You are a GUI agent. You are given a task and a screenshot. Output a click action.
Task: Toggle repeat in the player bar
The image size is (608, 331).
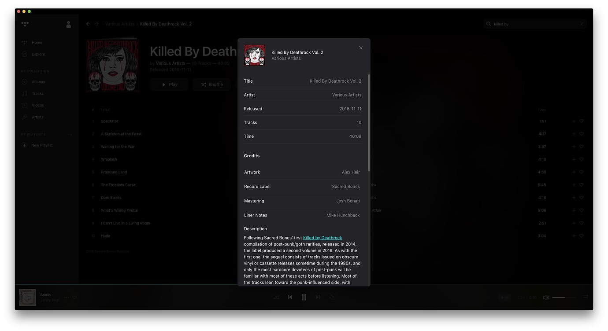click(x=331, y=297)
